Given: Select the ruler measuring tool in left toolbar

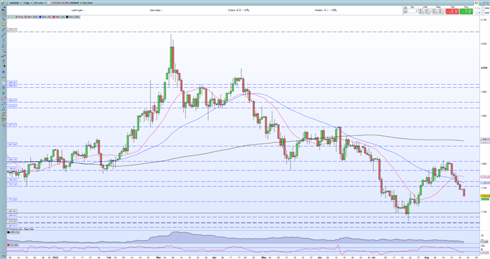Looking at the screenshot, I should click(x=4, y=29).
